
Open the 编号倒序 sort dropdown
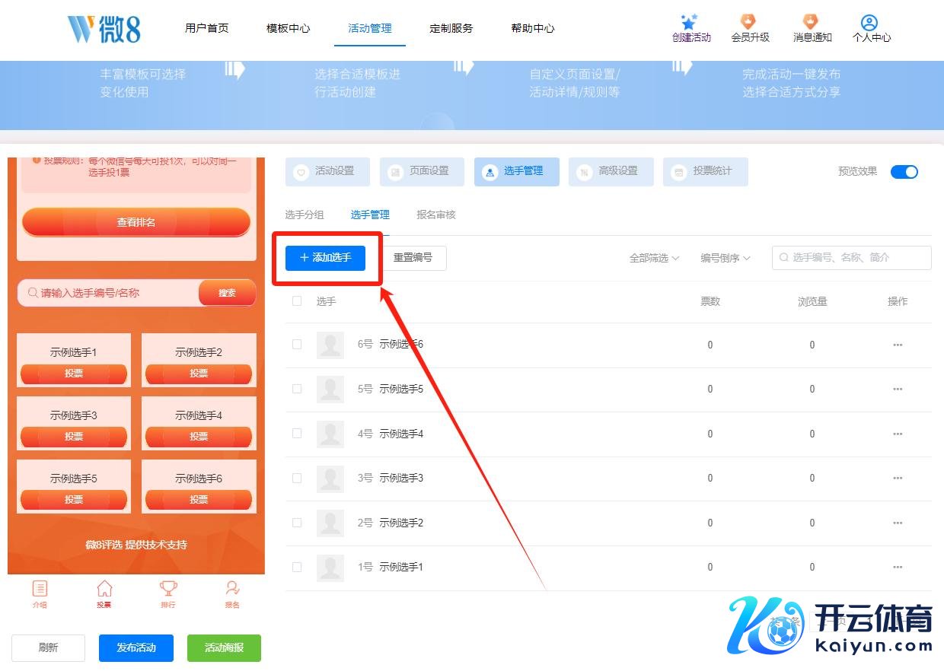725,258
